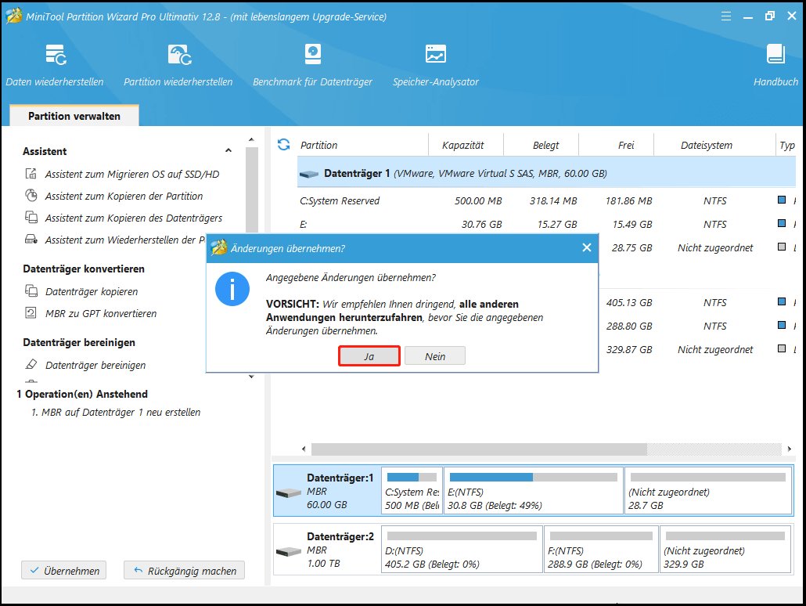Viewport: 806px width, 606px height.
Task: Start Assistent zum Wiederherstellen der Partition
Action: tap(115, 240)
